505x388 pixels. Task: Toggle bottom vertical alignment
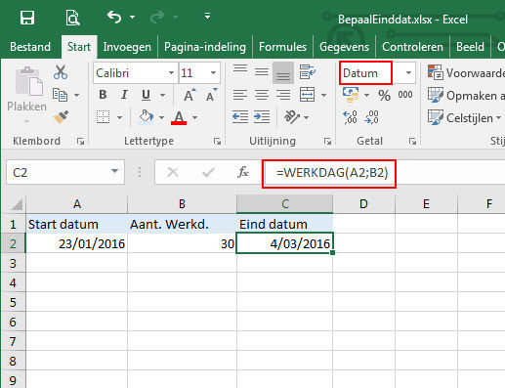click(x=283, y=72)
